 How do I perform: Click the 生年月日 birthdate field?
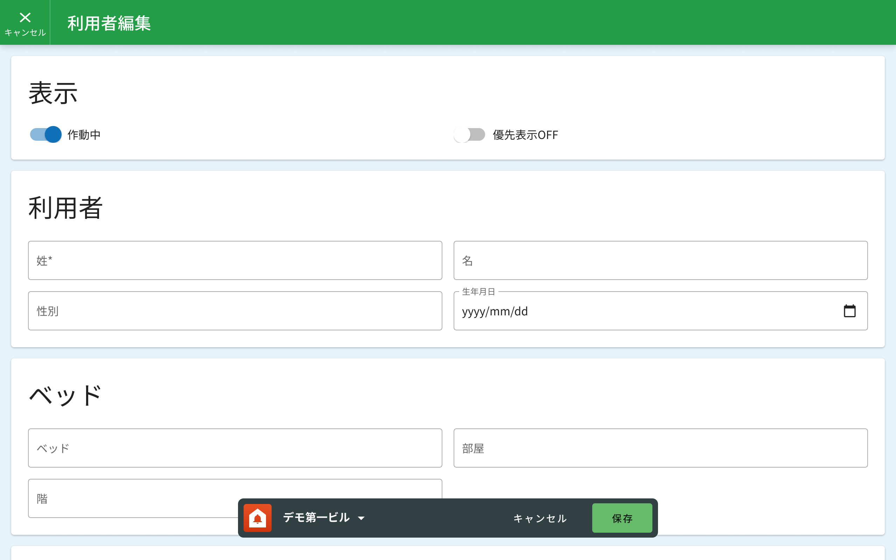(629, 311)
